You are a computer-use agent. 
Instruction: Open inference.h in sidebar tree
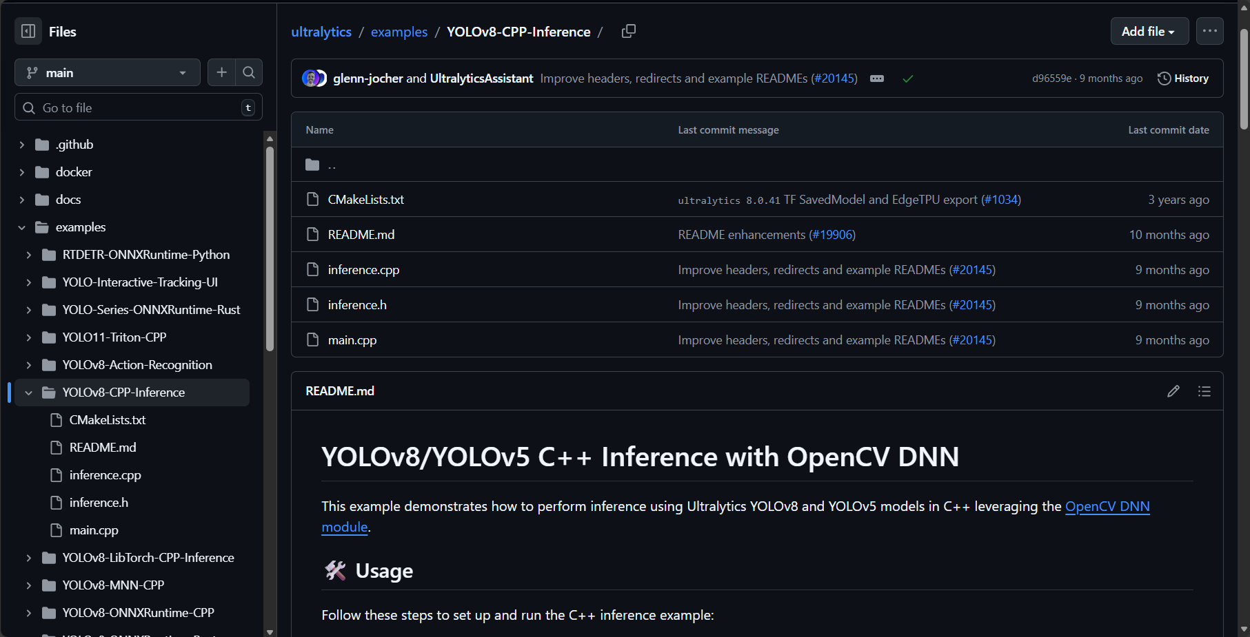point(99,503)
